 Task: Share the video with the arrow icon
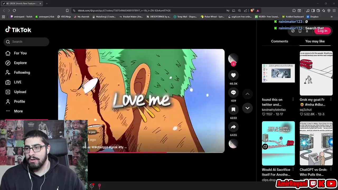click(233, 127)
